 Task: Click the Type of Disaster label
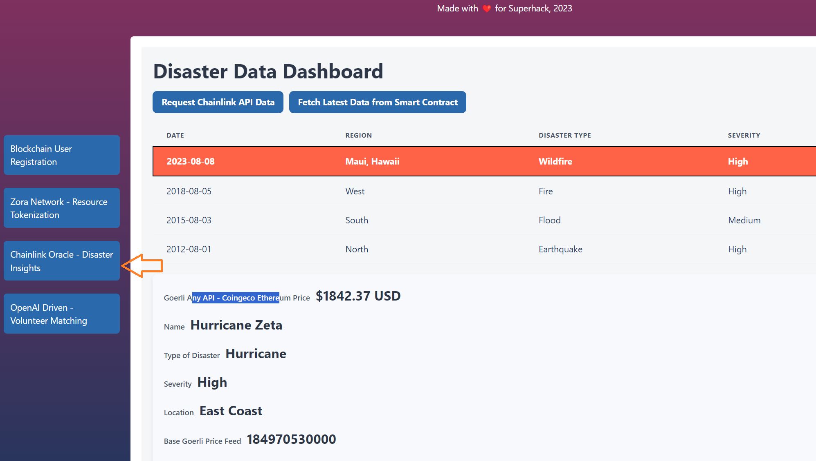[x=191, y=355]
